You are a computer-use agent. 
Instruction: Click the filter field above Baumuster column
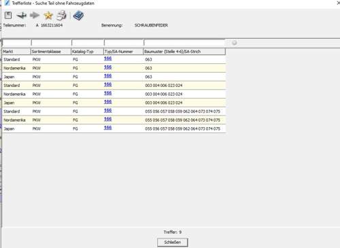pos(184,43)
